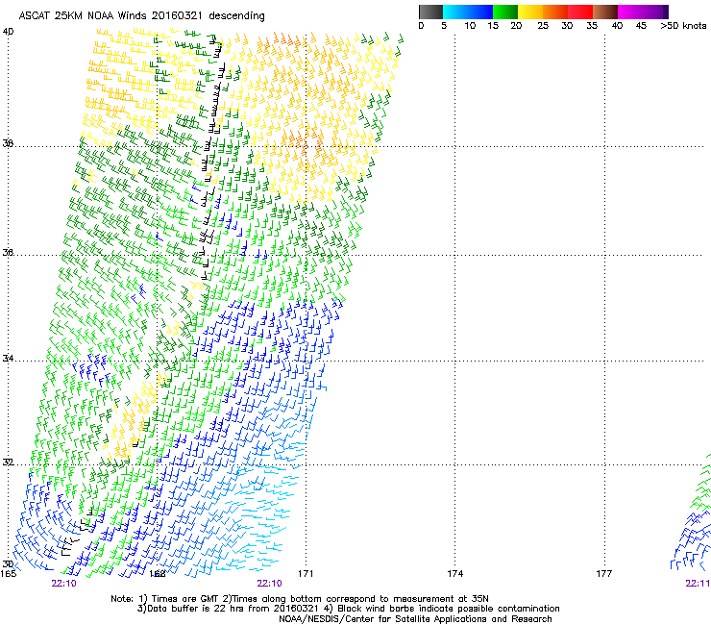Viewport: 711px width, 625px height.
Task: Click the cyan-blue 5-15 knots color segment
Action: (x=468, y=12)
